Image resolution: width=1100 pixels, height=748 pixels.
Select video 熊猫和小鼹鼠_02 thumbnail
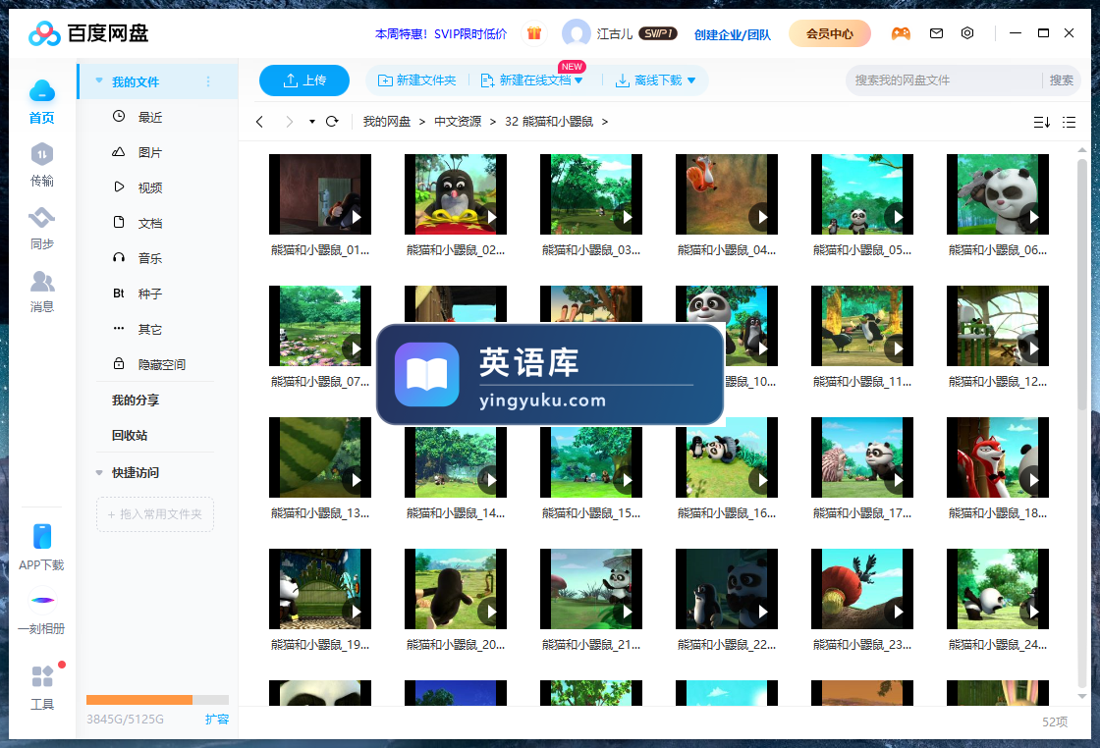(456, 194)
